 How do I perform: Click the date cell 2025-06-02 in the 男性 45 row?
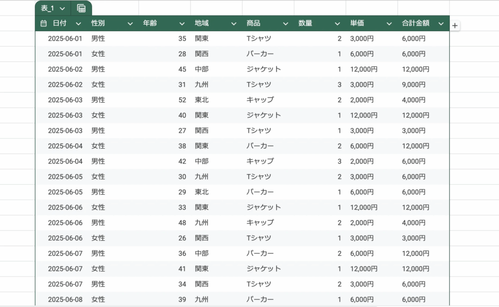point(65,69)
